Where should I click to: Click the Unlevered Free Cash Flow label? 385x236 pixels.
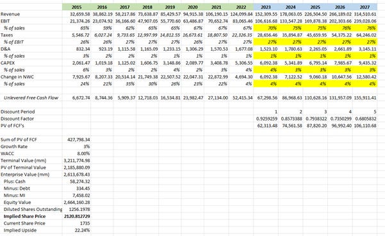coord(31,98)
